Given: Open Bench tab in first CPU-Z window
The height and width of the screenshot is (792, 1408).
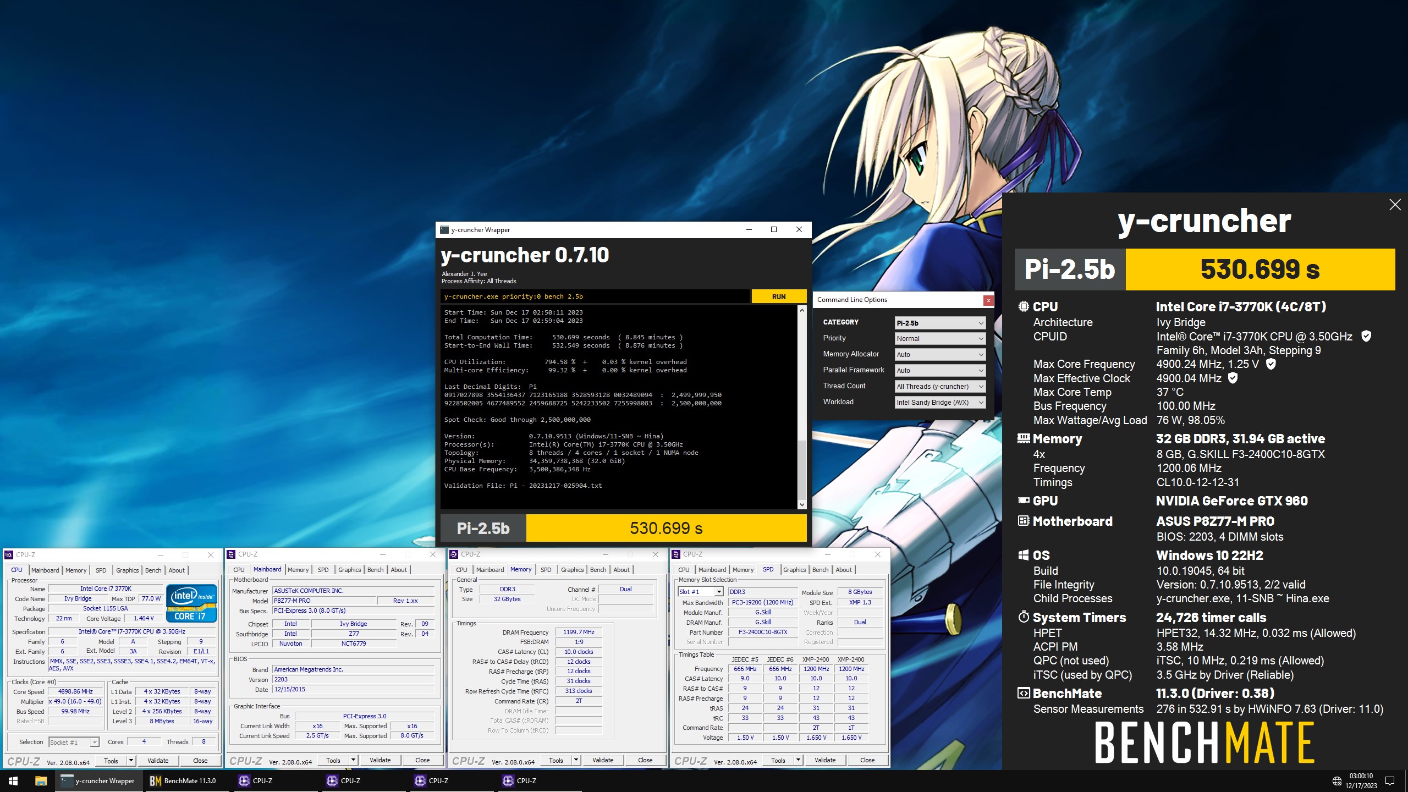Looking at the screenshot, I should [x=153, y=570].
